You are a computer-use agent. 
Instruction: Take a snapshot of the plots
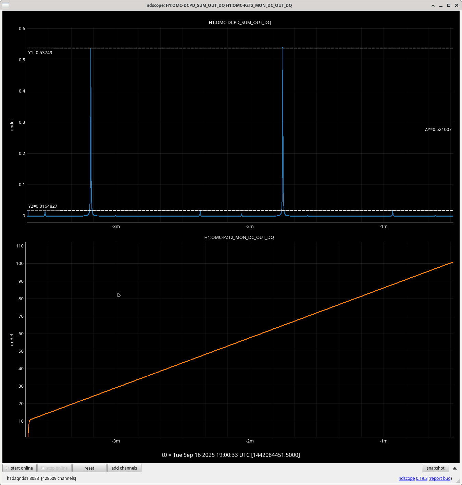(435, 468)
